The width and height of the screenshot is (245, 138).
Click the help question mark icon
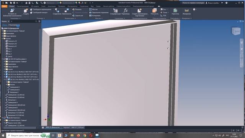pos(226,3)
